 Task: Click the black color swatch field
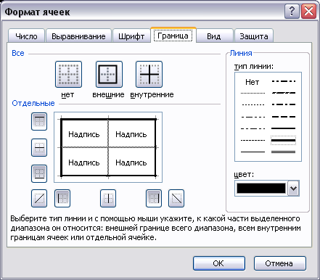261,188
